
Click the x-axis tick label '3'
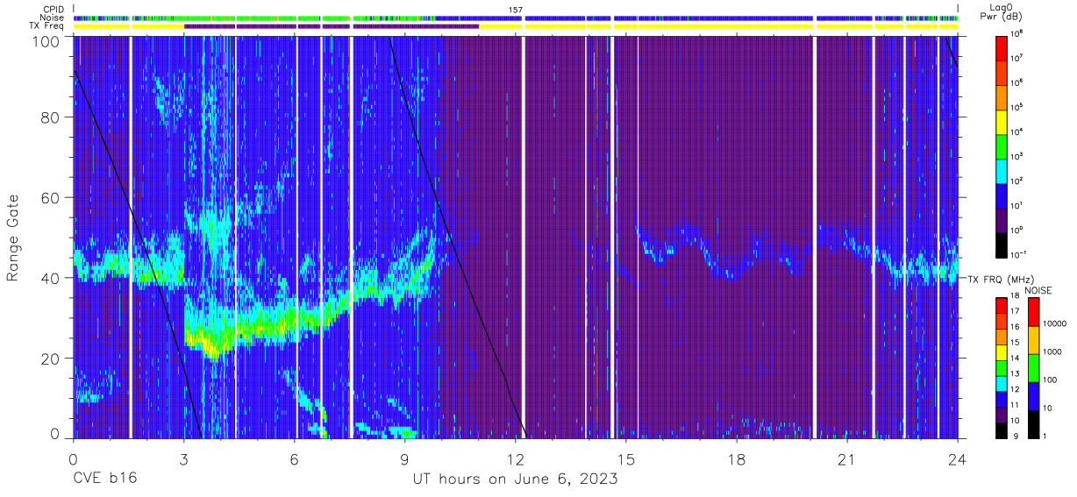pos(183,458)
